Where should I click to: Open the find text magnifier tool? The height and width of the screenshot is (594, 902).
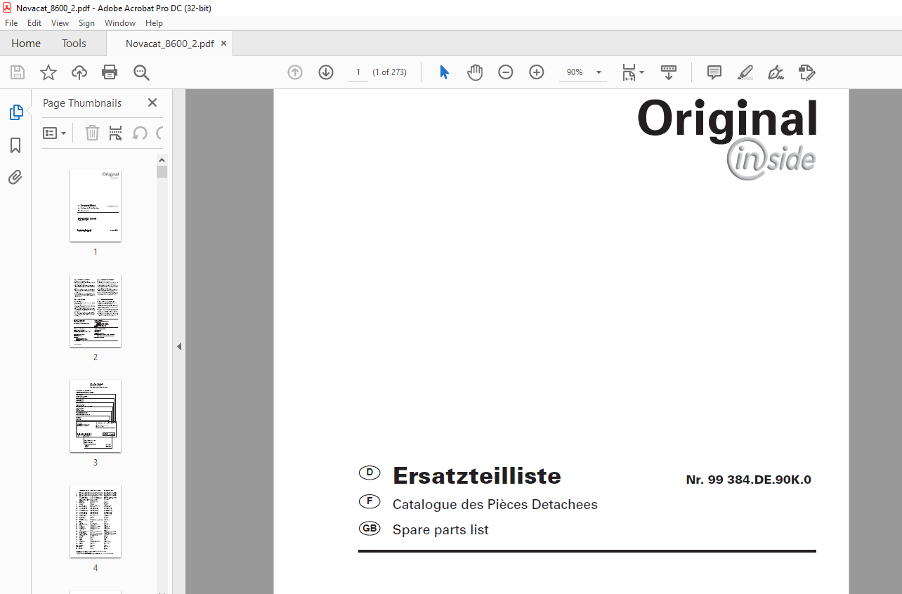(141, 72)
